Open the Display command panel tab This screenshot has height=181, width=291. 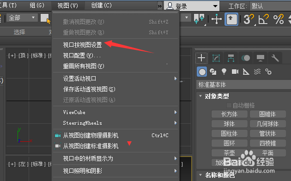tap(261, 58)
